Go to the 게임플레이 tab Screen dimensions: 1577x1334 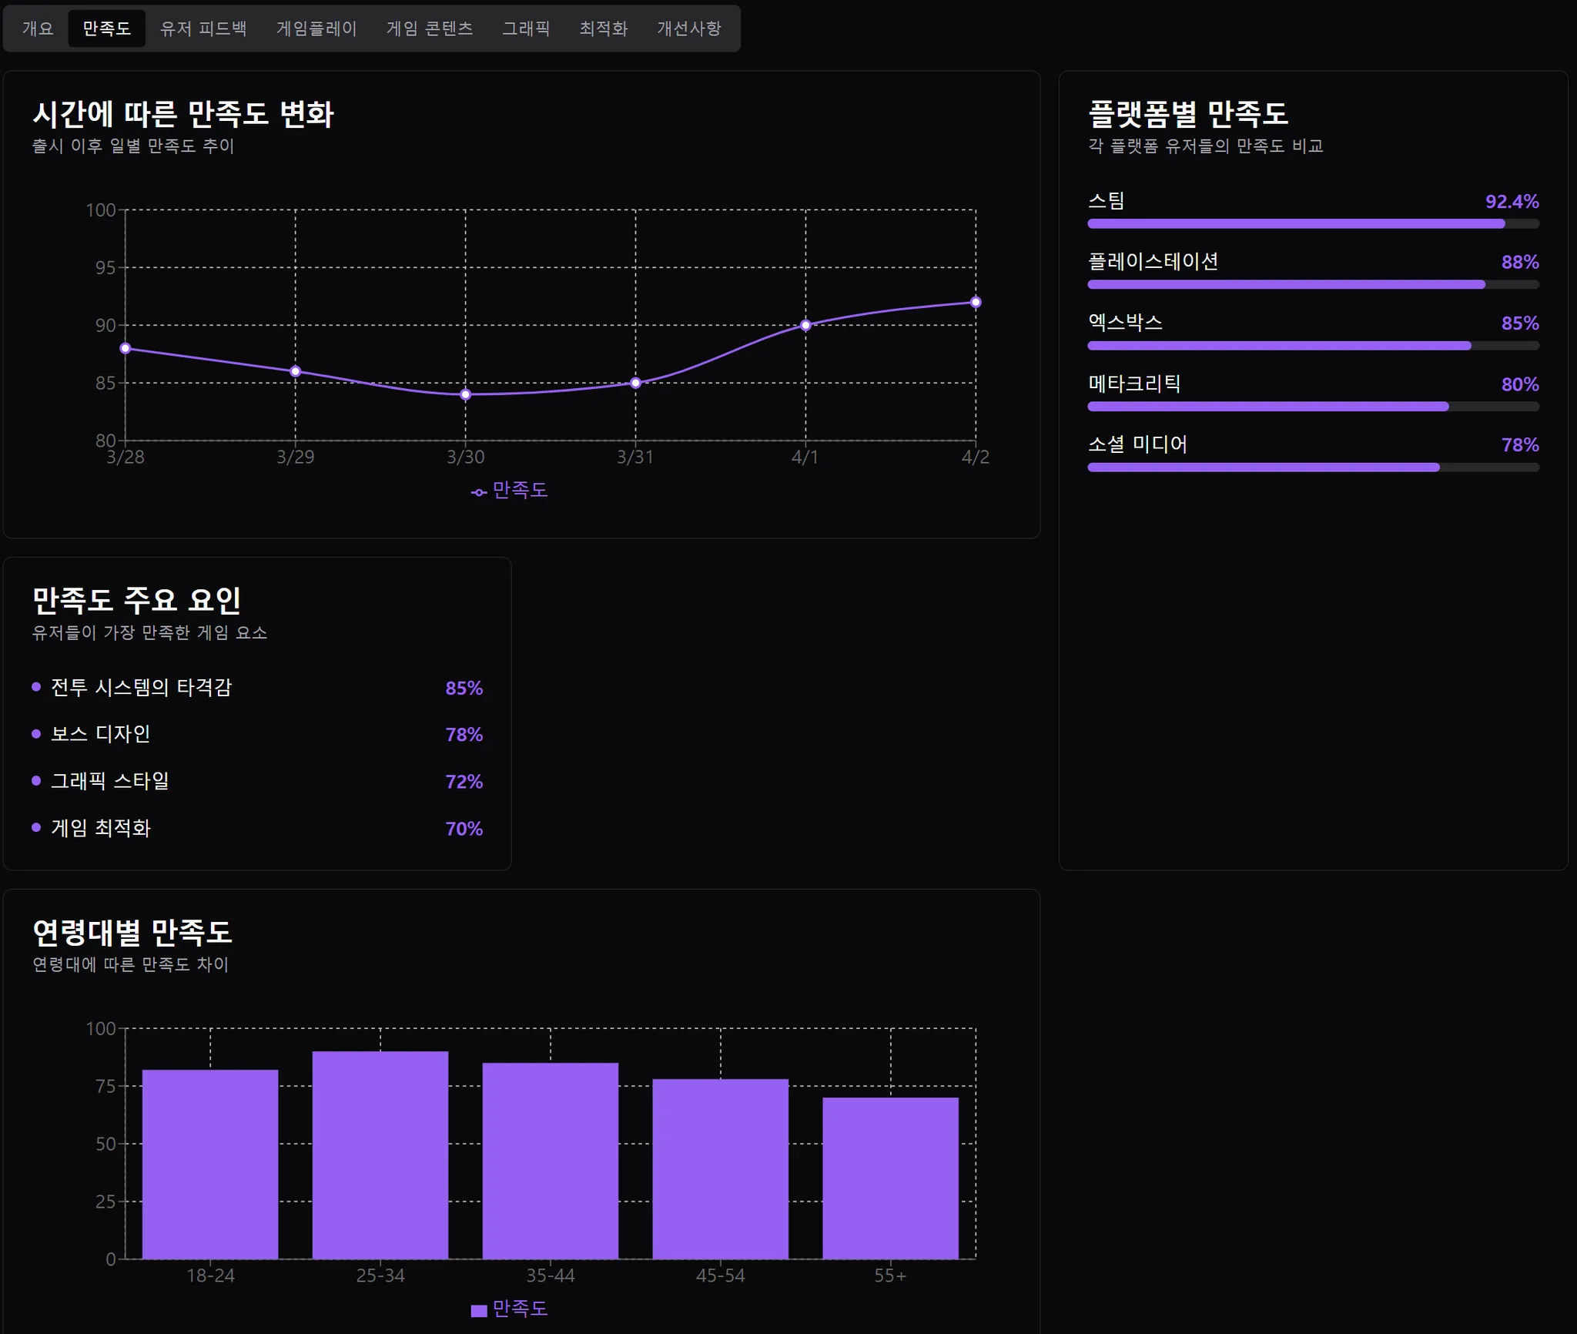pyautogui.click(x=316, y=28)
